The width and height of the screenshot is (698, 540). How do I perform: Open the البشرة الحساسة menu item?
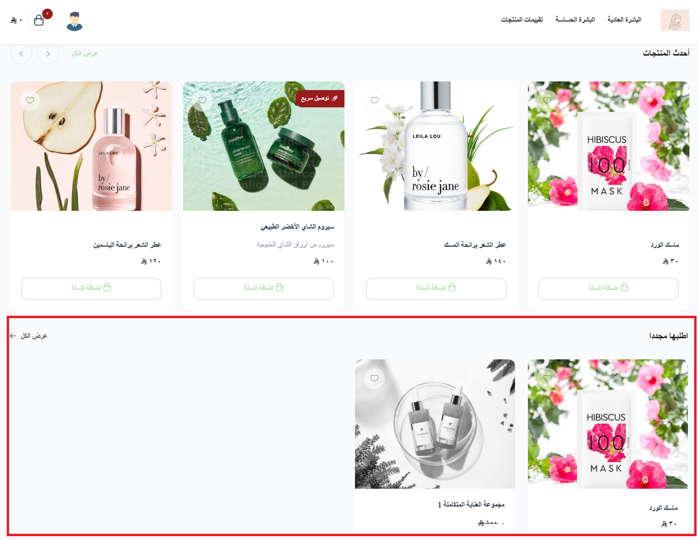[x=575, y=20]
